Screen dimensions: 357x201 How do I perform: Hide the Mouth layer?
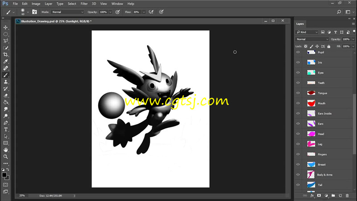tap(298, 103)
